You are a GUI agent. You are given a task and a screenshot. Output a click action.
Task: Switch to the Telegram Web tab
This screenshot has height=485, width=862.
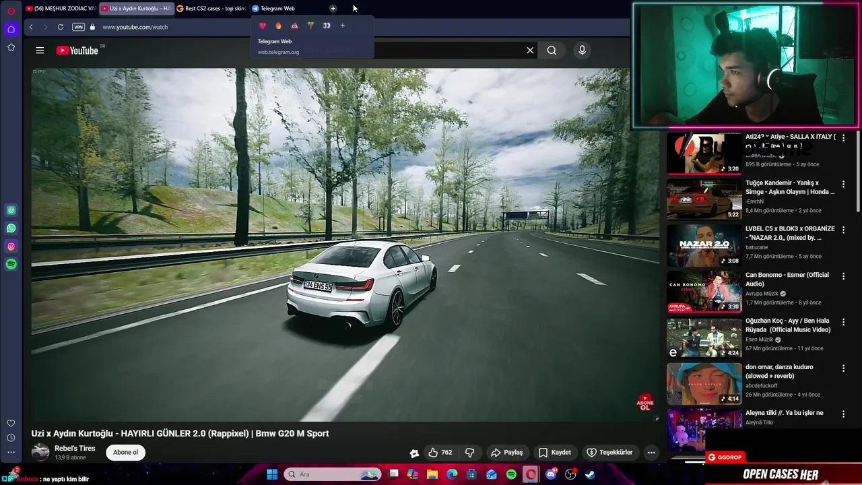coord(288,9)
